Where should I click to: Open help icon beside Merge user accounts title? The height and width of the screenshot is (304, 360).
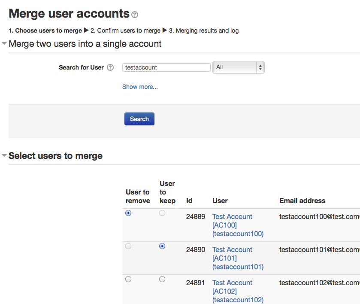tap(135, 15)
